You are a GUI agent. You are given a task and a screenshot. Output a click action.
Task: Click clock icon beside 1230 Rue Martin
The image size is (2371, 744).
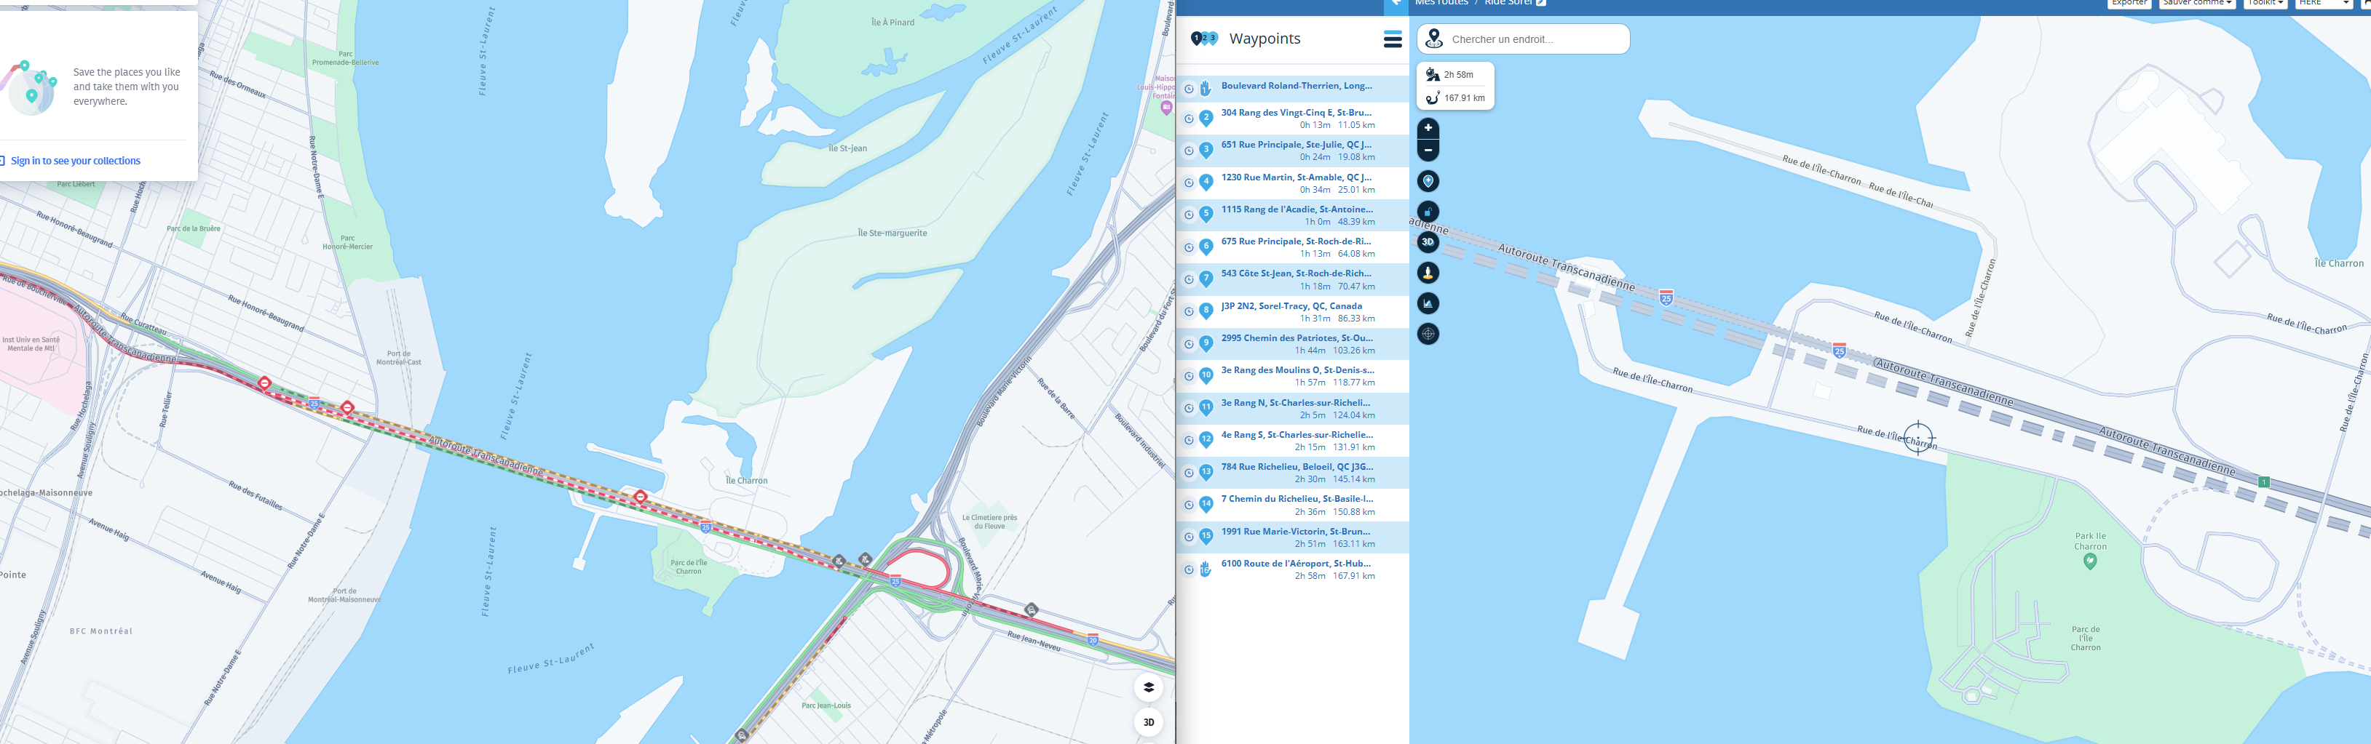coord(1190,183)
